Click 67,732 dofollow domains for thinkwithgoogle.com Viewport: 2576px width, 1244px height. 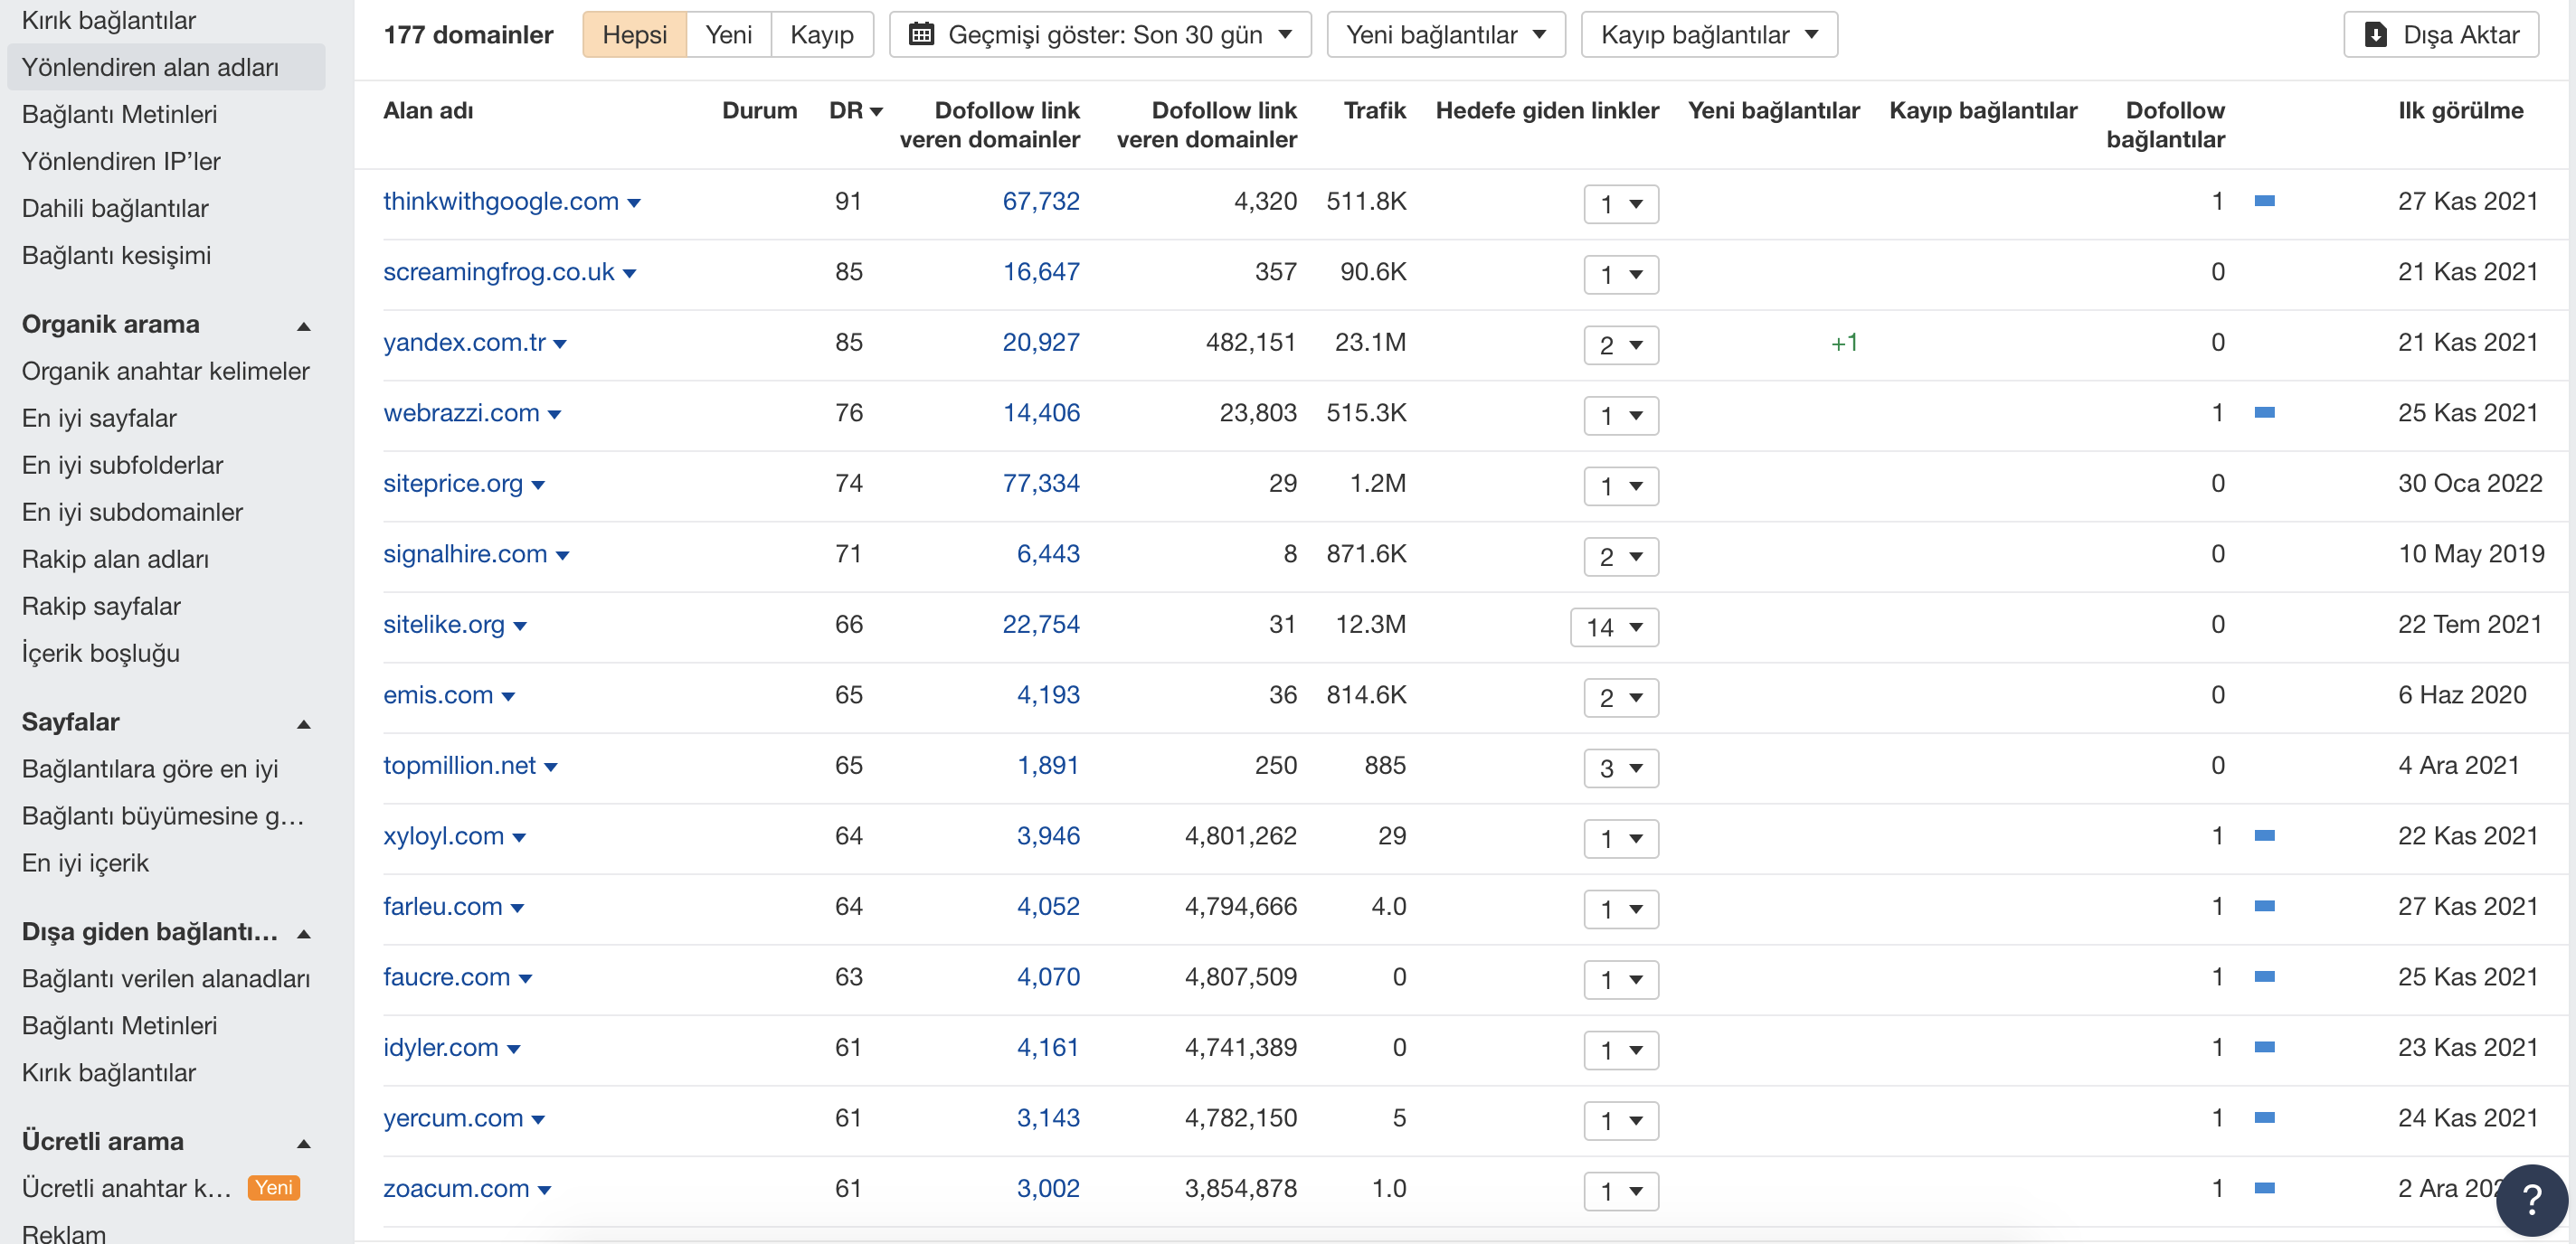(x=1041, y=201)
